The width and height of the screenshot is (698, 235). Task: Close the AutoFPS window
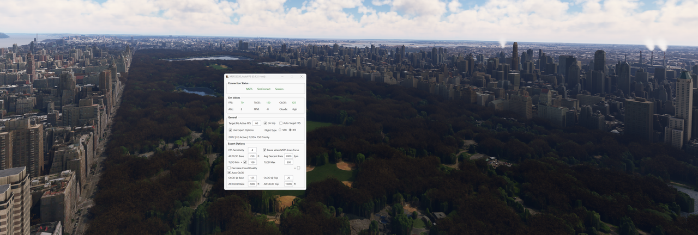coord(301,77)
